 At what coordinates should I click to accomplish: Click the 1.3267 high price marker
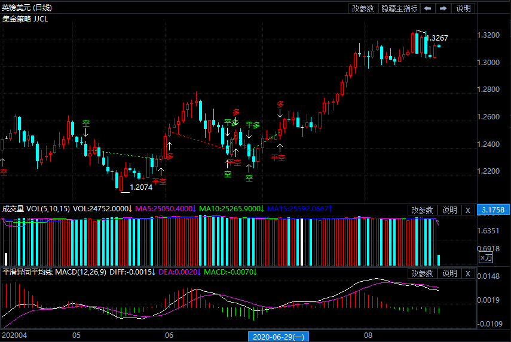(437, 38)
